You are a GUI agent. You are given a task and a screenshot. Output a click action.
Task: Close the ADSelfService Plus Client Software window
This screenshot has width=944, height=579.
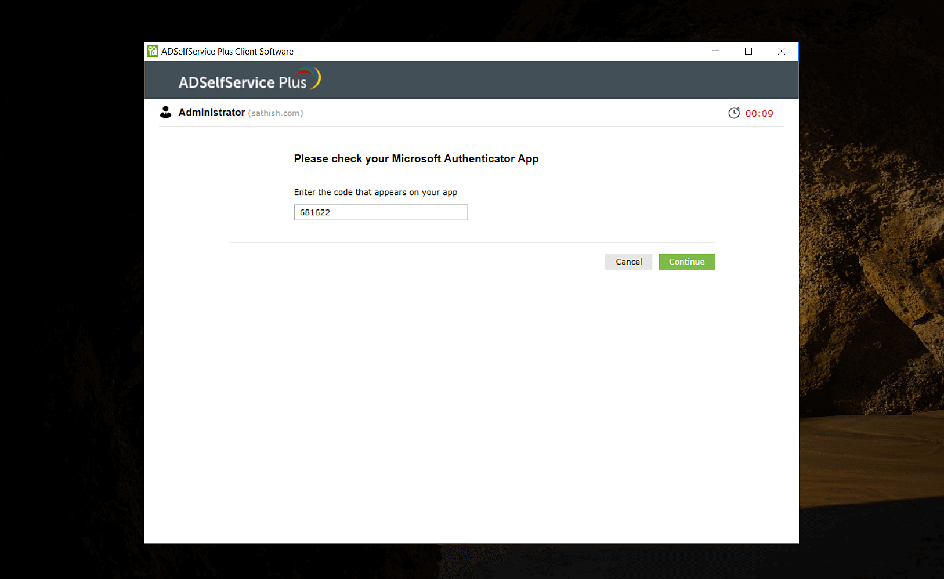point(782,51)
